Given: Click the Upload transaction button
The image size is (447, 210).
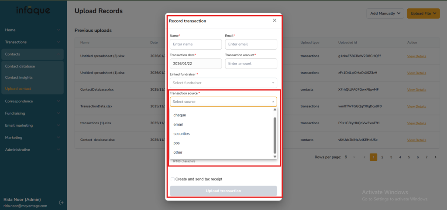Looking at the screenshot, I should (x=223, y=191).
